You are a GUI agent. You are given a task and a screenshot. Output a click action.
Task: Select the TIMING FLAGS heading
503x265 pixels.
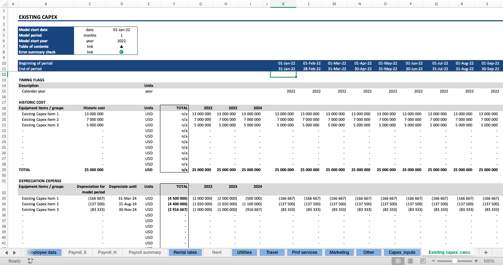31,80
